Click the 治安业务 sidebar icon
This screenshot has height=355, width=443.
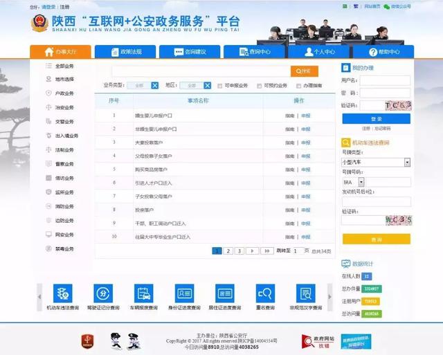(x=48, y=107)
